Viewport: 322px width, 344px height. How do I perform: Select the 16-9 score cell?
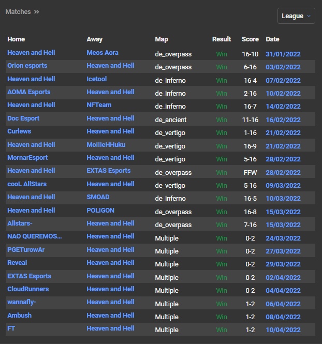click(250, 146)
